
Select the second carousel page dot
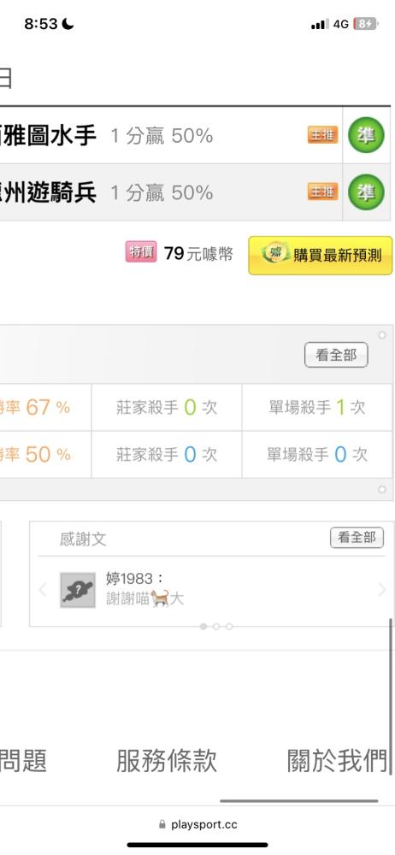pos(216,627)
